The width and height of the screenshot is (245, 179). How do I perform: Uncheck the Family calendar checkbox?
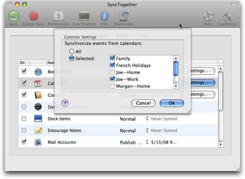(x=112, y=58)
